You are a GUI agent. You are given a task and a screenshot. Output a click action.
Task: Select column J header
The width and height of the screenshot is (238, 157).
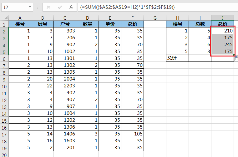[222, 18]
